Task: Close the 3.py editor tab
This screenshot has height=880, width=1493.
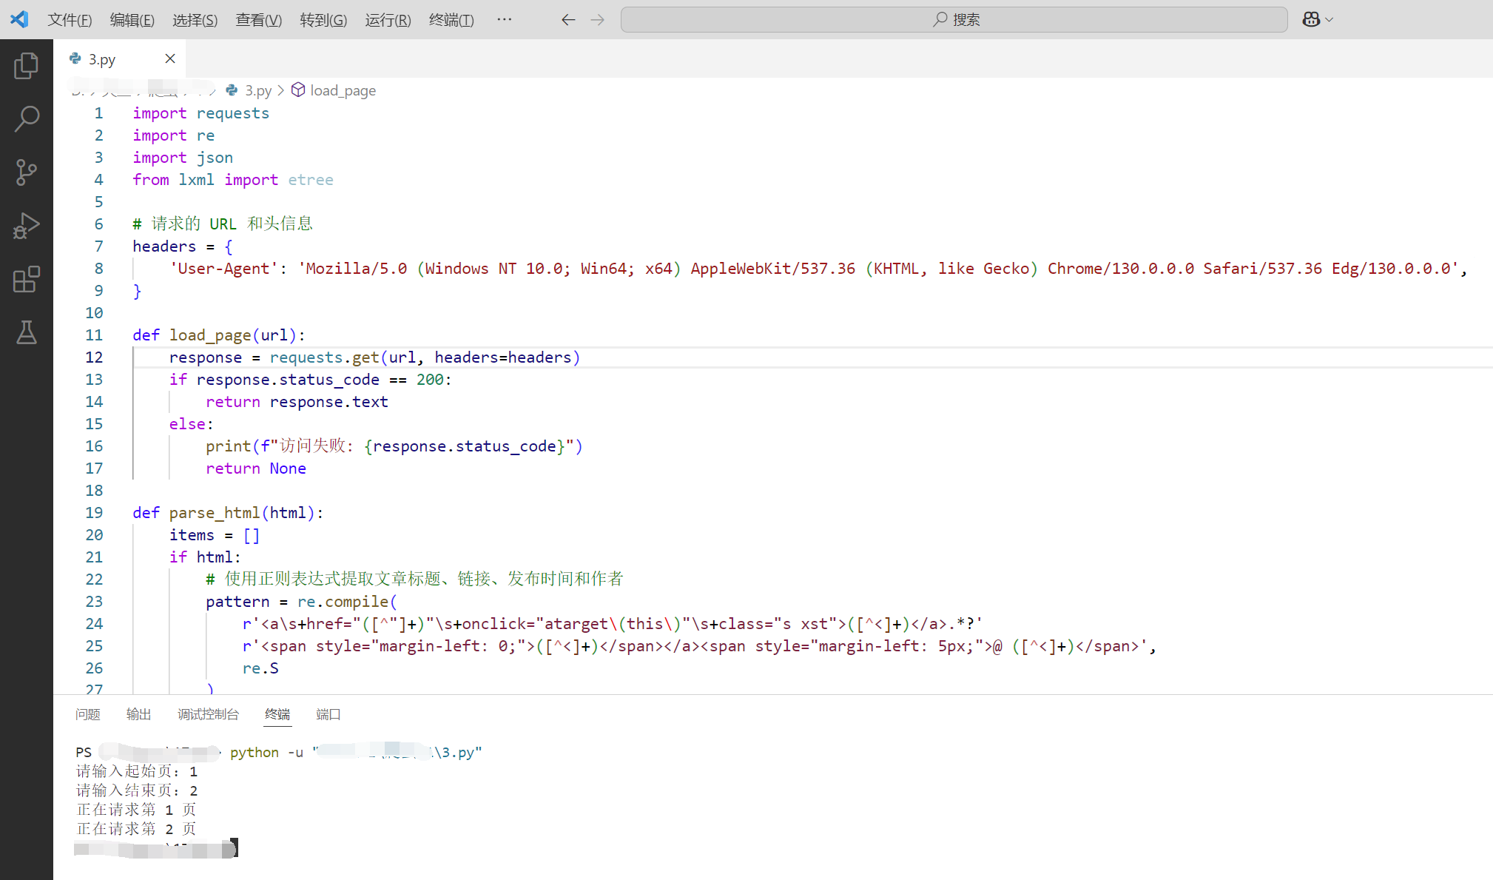Action: pos(170,59)
